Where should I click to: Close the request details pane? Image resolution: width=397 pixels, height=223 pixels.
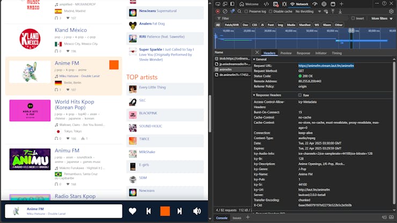pyautogui.click(x=257, y=53)
